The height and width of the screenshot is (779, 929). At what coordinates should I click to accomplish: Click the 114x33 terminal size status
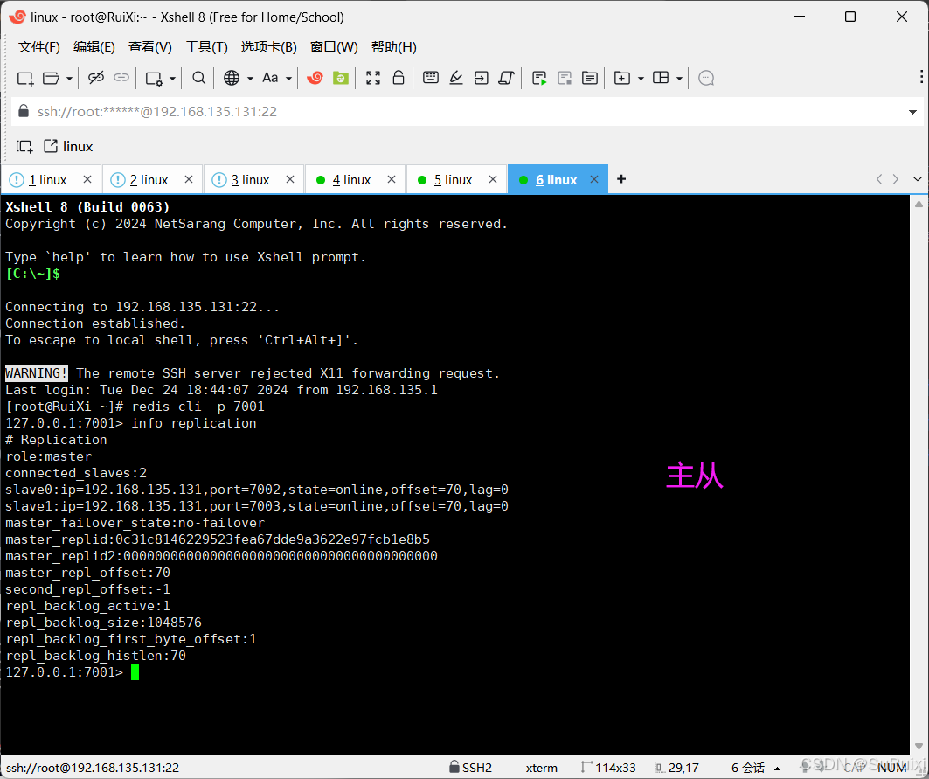coord(608,767)
